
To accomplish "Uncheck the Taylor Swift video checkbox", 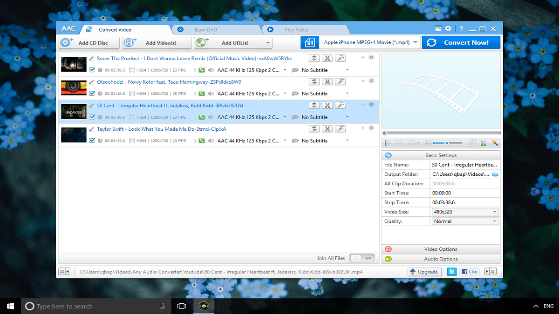I will (92, 140).
